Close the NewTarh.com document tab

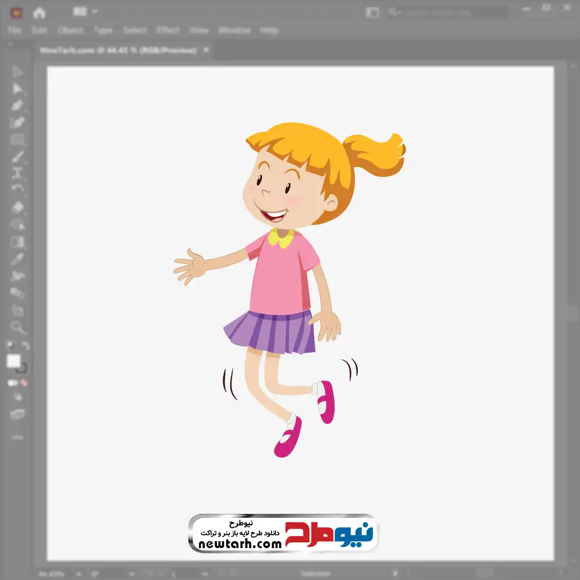205,50
